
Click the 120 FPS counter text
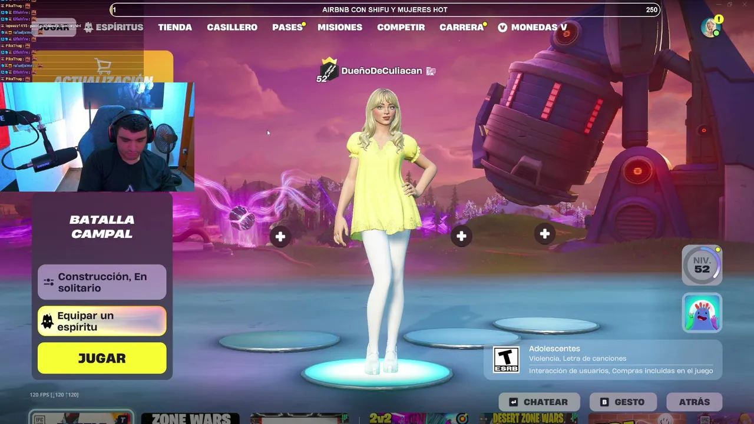54,395
